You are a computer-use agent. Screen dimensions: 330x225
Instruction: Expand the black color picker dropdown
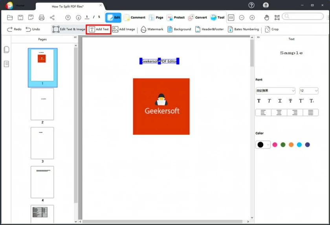click(268, 145)
